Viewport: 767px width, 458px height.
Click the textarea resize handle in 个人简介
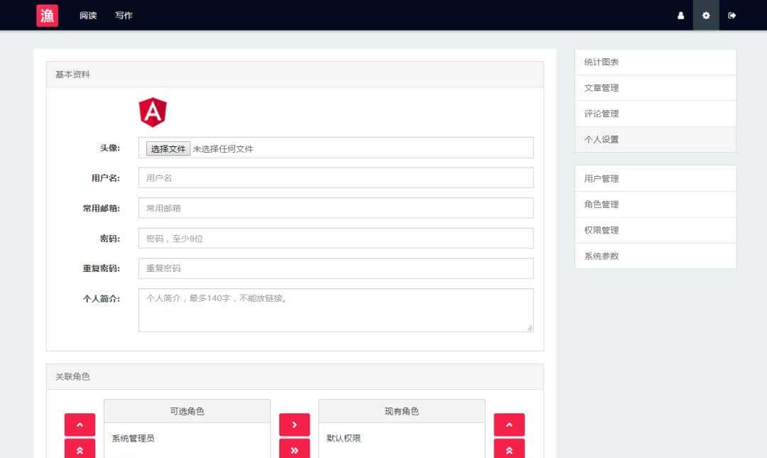(x=530, y=328)
